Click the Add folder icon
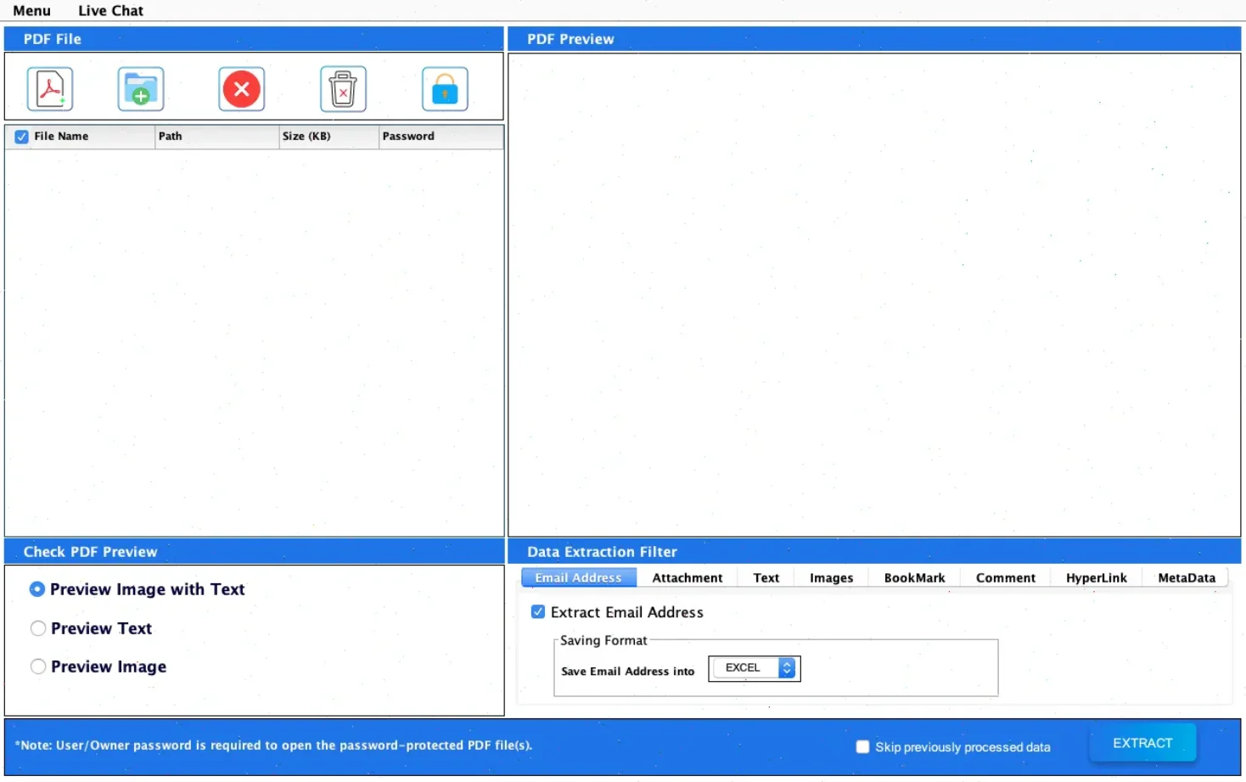The width and height of the screenshot is (1246, 782). coord(141,89)
